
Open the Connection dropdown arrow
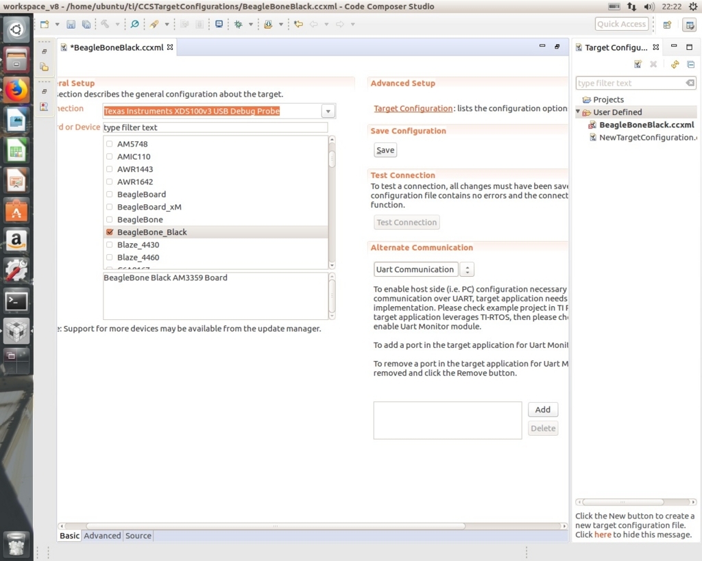(x=328, y=111)
